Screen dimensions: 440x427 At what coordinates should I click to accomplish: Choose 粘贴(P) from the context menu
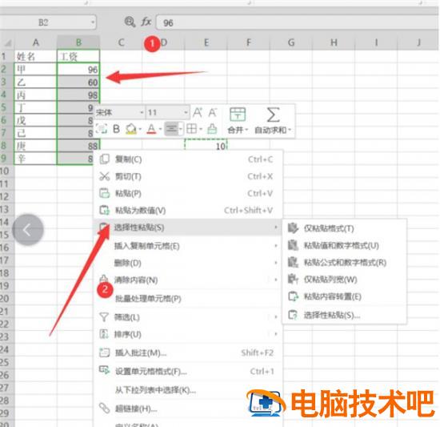188,193
